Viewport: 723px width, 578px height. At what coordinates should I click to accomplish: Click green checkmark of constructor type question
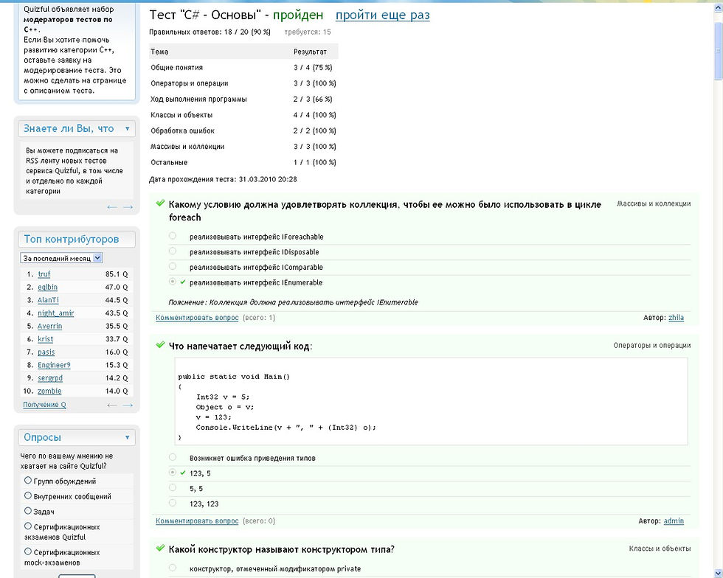point(161,548)
